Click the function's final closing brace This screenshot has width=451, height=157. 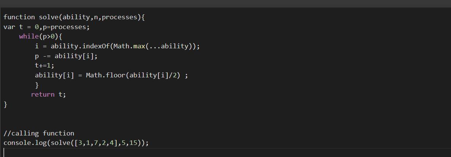coord(5,105)
